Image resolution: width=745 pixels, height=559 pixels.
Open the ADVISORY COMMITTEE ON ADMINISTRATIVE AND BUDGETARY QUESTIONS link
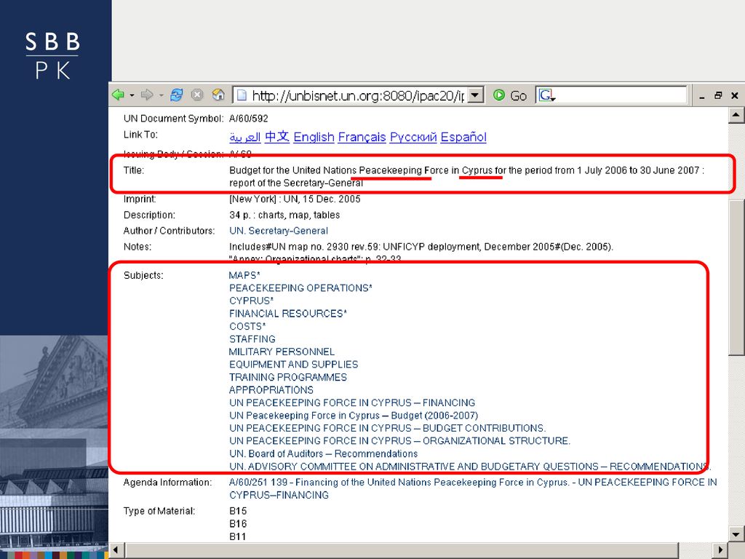tap(470, 467)
